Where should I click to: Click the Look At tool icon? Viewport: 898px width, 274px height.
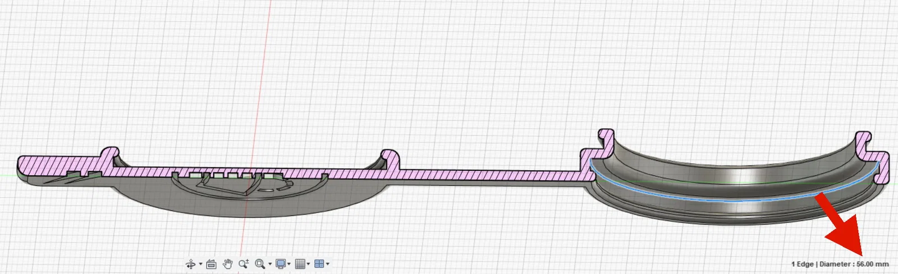[212, 264]
